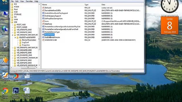The image size is (182, 102).
Task: Click the (Default) string value icon
Action: point(43,8)
